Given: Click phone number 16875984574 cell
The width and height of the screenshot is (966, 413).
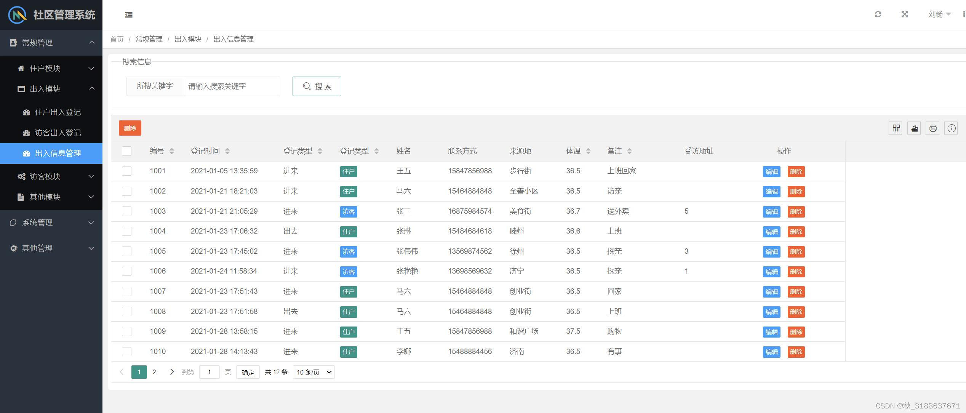Looking at the screenshot, I should (470, 211).
